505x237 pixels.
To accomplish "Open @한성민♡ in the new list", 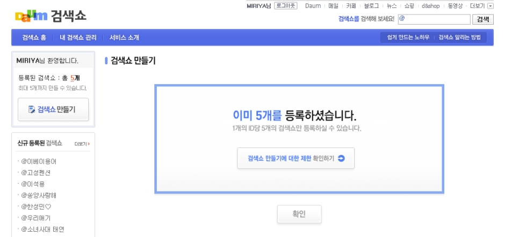I will [36, 206].
